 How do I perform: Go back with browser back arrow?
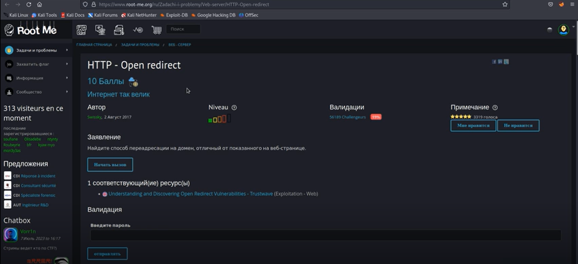(7, 5)
